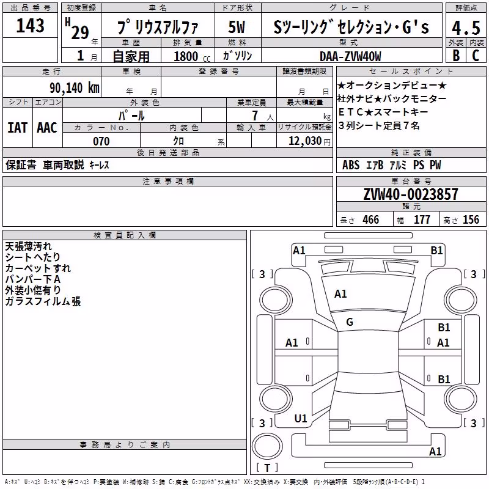Click the displacement value '1800 cc'
Viewport: 489px width, 489px height.
pos(192,56)
